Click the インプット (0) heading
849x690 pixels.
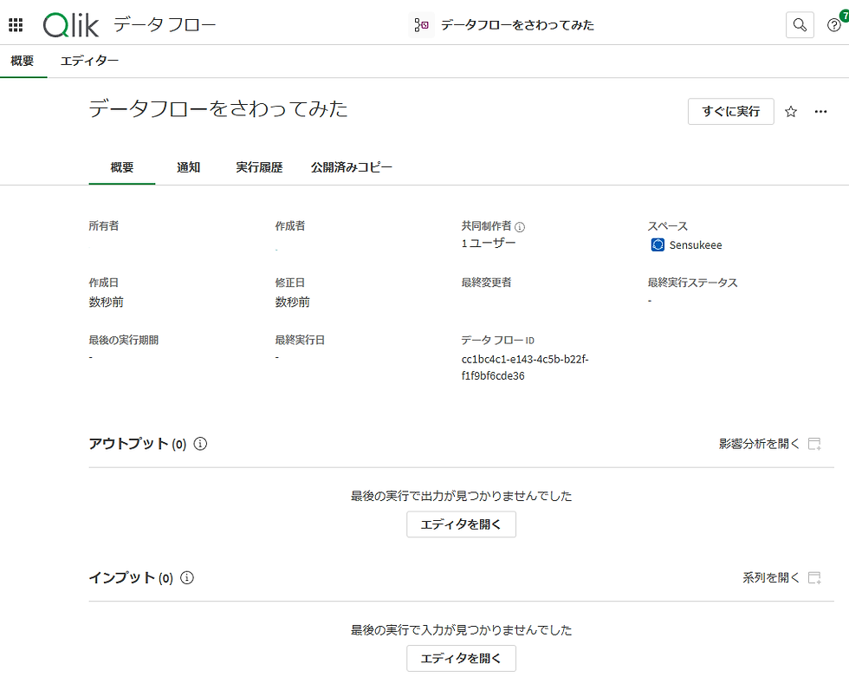pyautogui.click(x=131, y=577)
